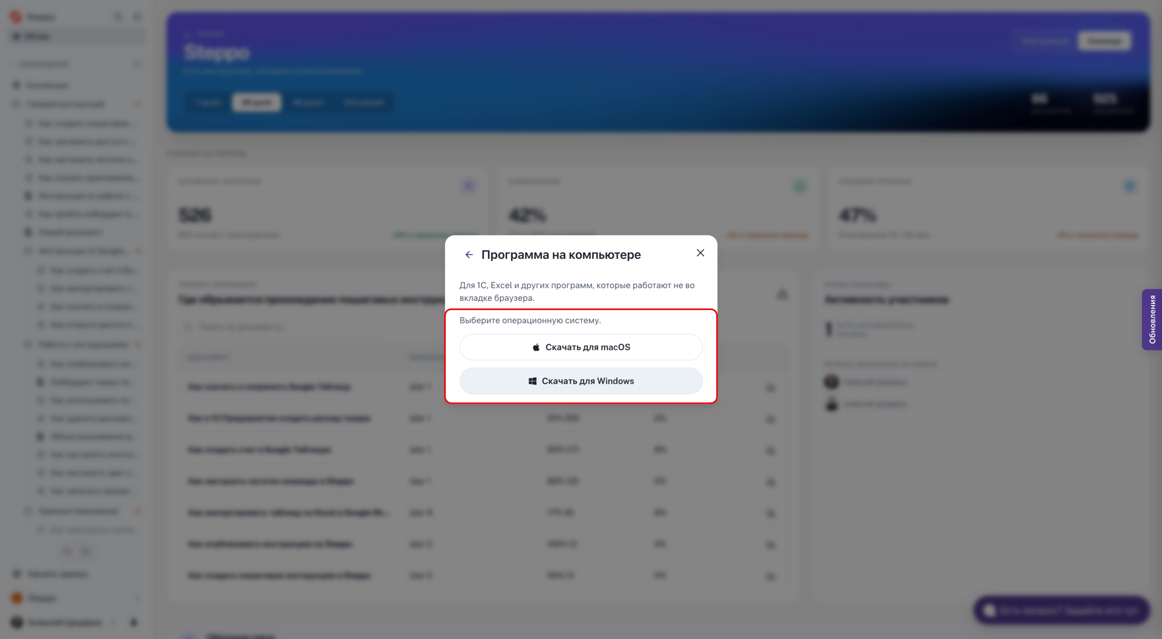Expand the user menu chevron at the sidebar bottom
This screenshot has width=1162, height=639.
tap(114, 623)
